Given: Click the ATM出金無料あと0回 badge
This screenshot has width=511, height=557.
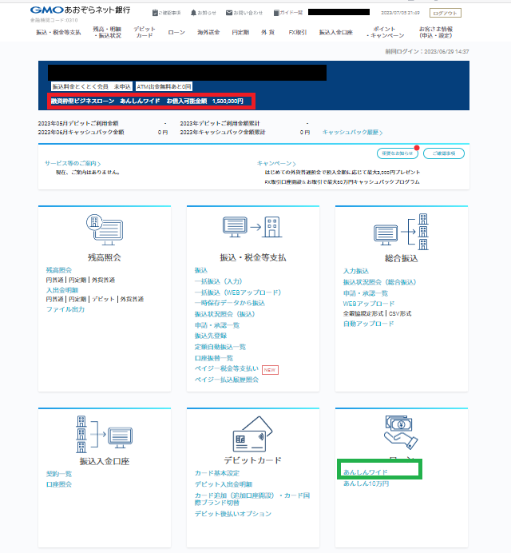Looking at the screenshot, I should tap(164, 86).
